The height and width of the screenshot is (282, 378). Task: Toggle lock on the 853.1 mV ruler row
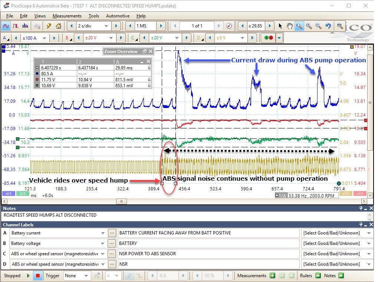click(149, 85)
